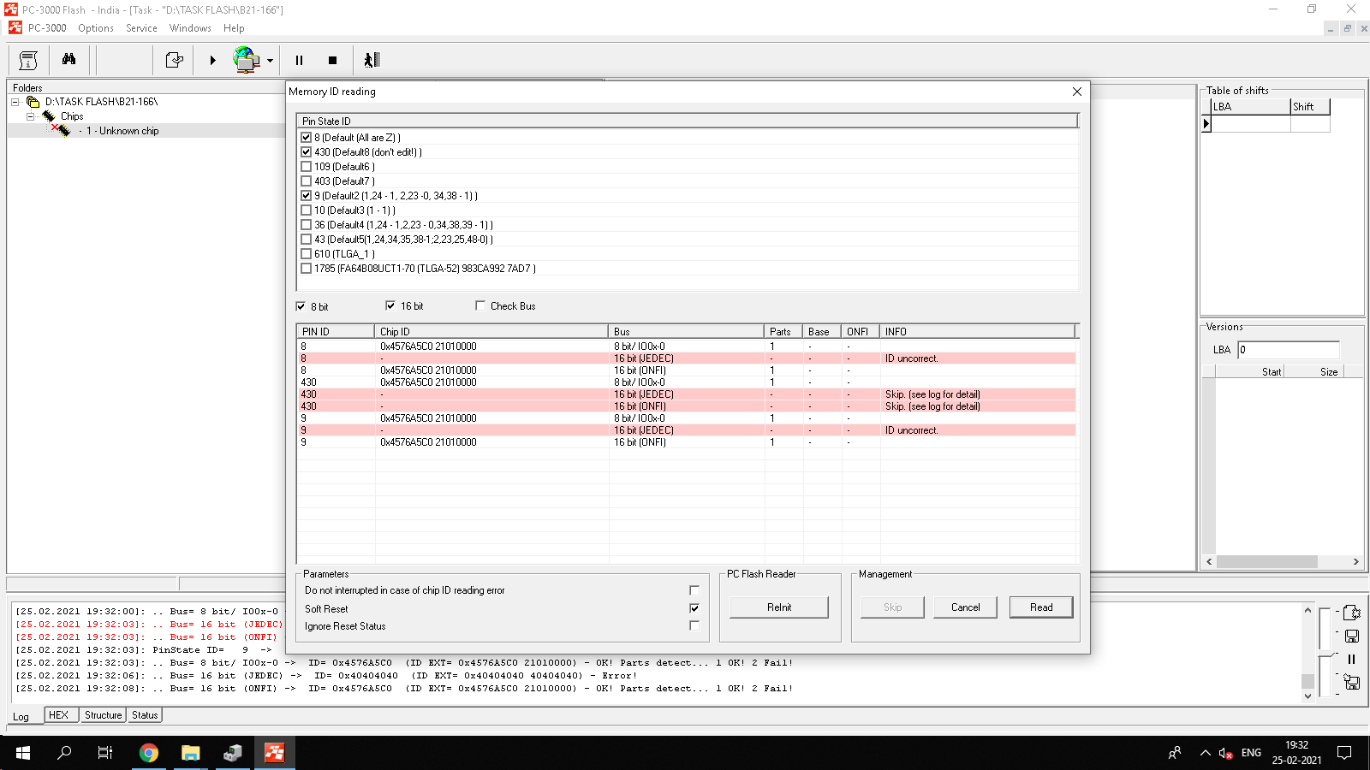1370x770 pixels.
Task: Click the scroll/script icon in main toolbar
Action: coord(28,60)
